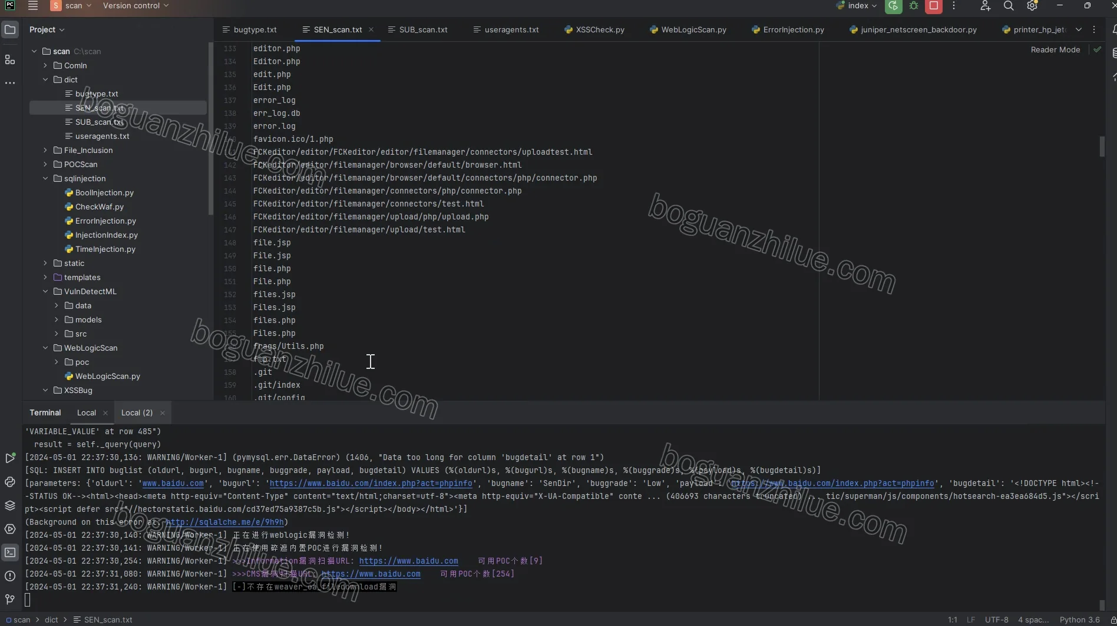The width and height of the screenshot is (1117, 626).
Task: Open the sqlalche.me error background link
Action: point(224,522)
